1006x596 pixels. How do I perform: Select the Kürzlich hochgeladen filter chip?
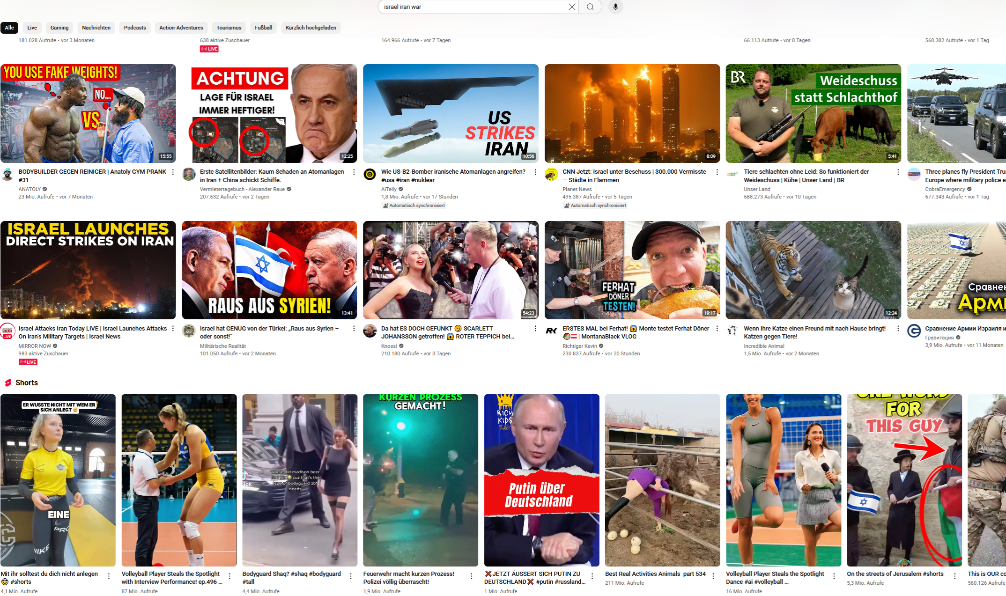[x=311, y=28]
